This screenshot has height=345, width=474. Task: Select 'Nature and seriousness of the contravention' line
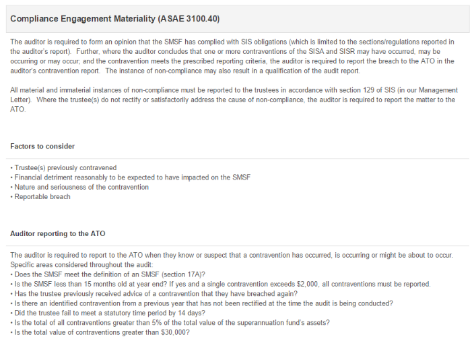coord(81,187)
